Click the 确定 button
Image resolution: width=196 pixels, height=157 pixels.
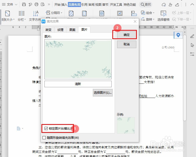click(127, 35)
